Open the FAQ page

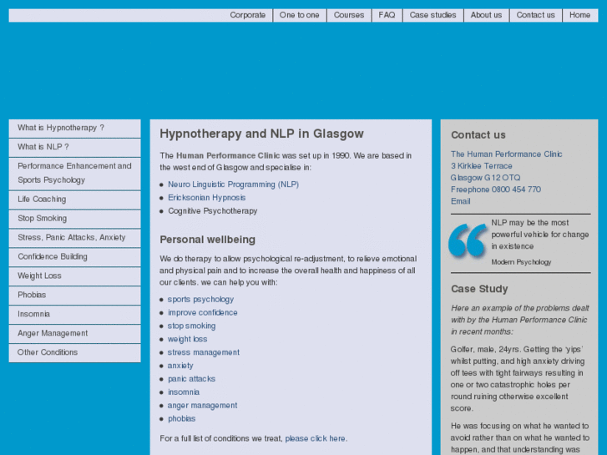point(387,15)
